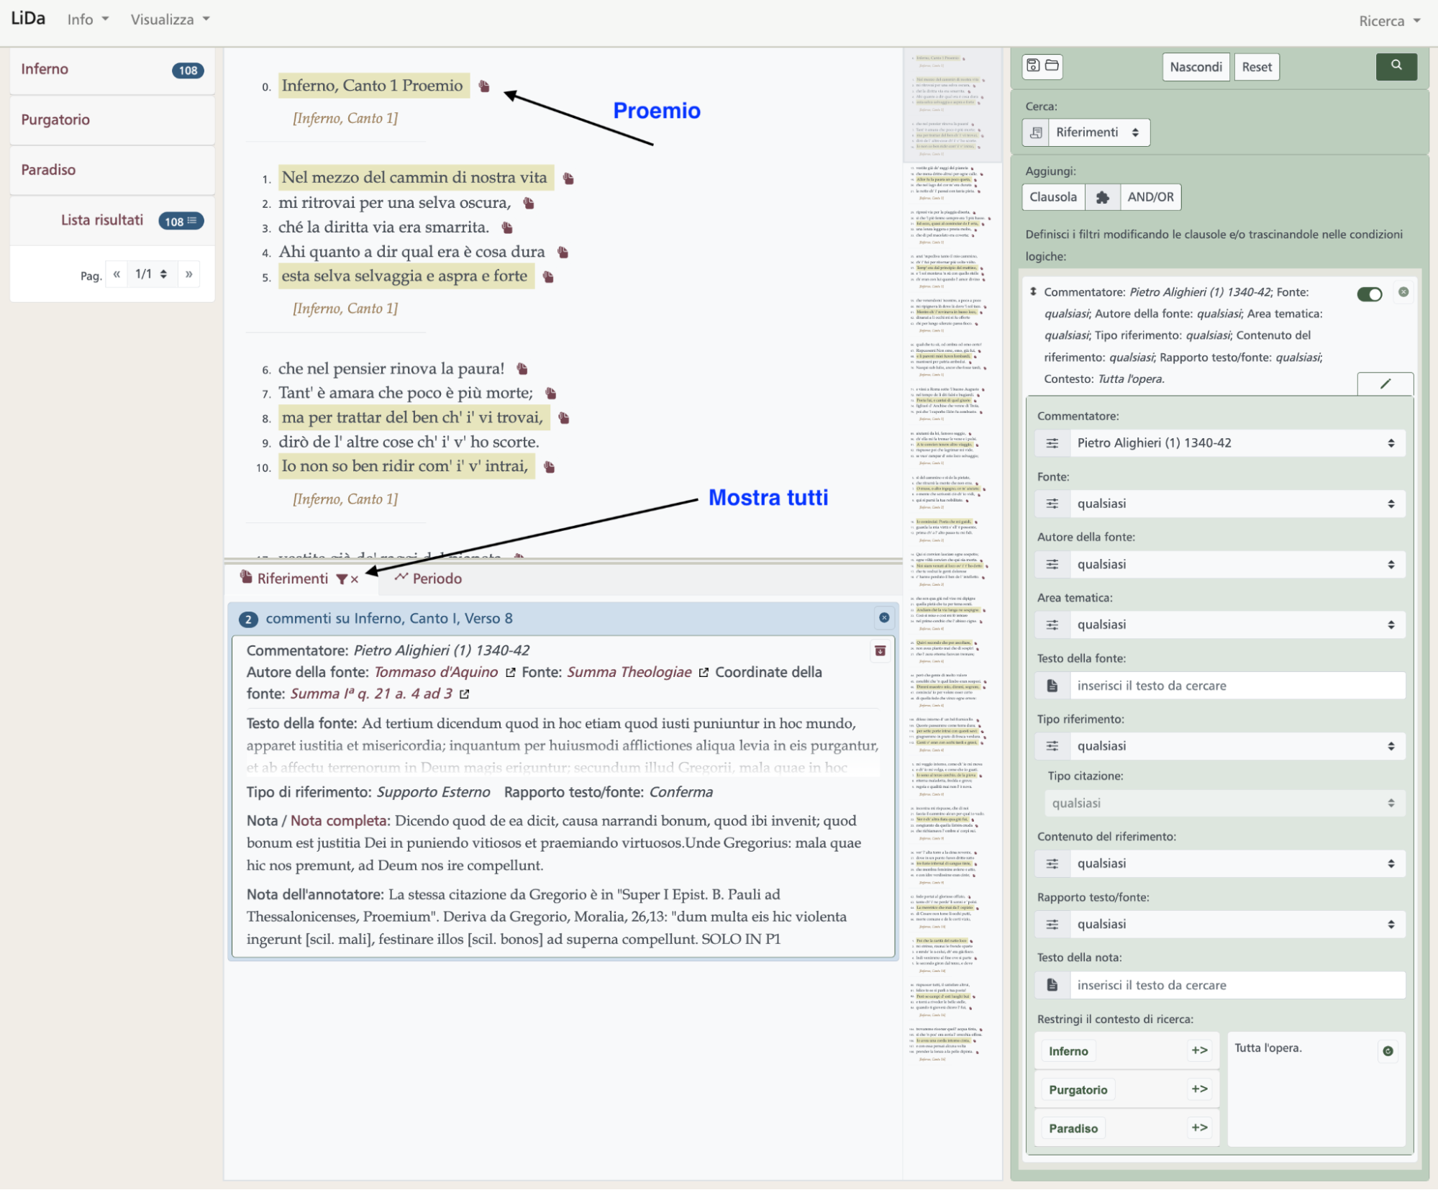Add an AND/OR condition
Screen dimensions: 1438x1190
(1150, 197)
